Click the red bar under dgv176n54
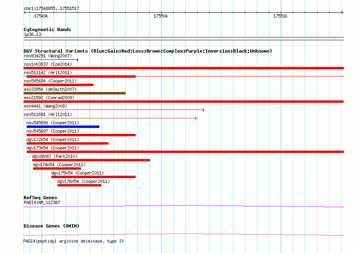The image size is (355, 253). pyautogui.click(x=79, y=185)
